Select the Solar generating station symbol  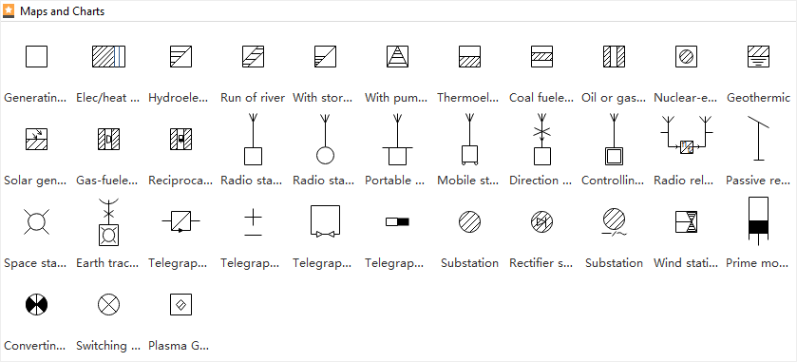(x=37, y=140)
